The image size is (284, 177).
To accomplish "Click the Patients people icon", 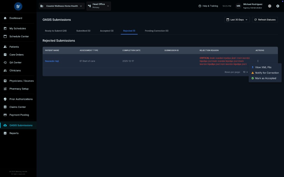I will click(x=5, y=46).
